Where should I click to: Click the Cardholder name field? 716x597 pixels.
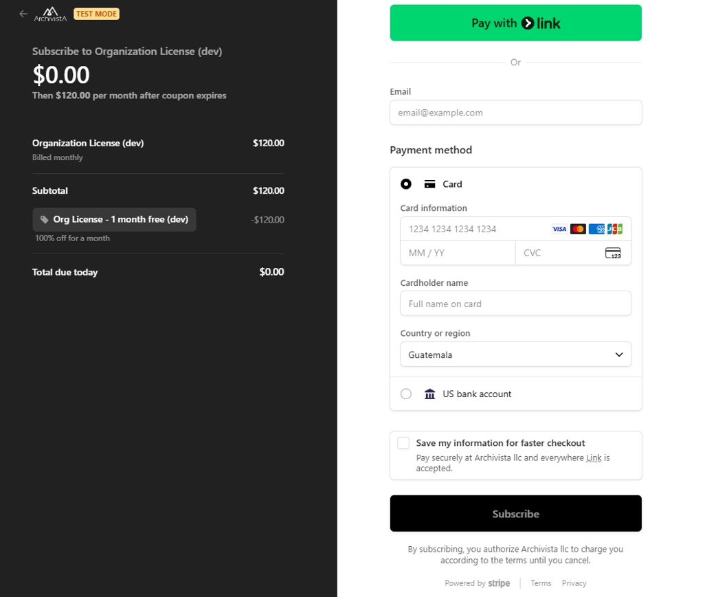click(x=515, y=303)
